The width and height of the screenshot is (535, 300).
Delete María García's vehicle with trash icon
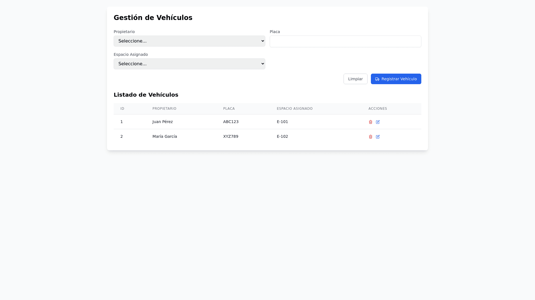pyautogui.click(x=370, y=137)
